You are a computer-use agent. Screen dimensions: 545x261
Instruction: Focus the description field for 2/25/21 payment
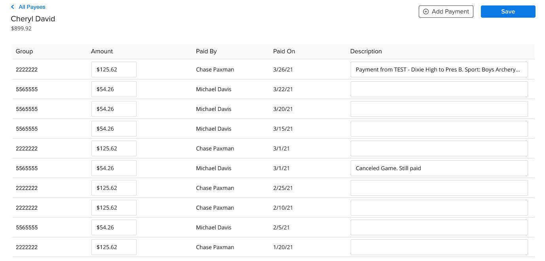(439, 188)
